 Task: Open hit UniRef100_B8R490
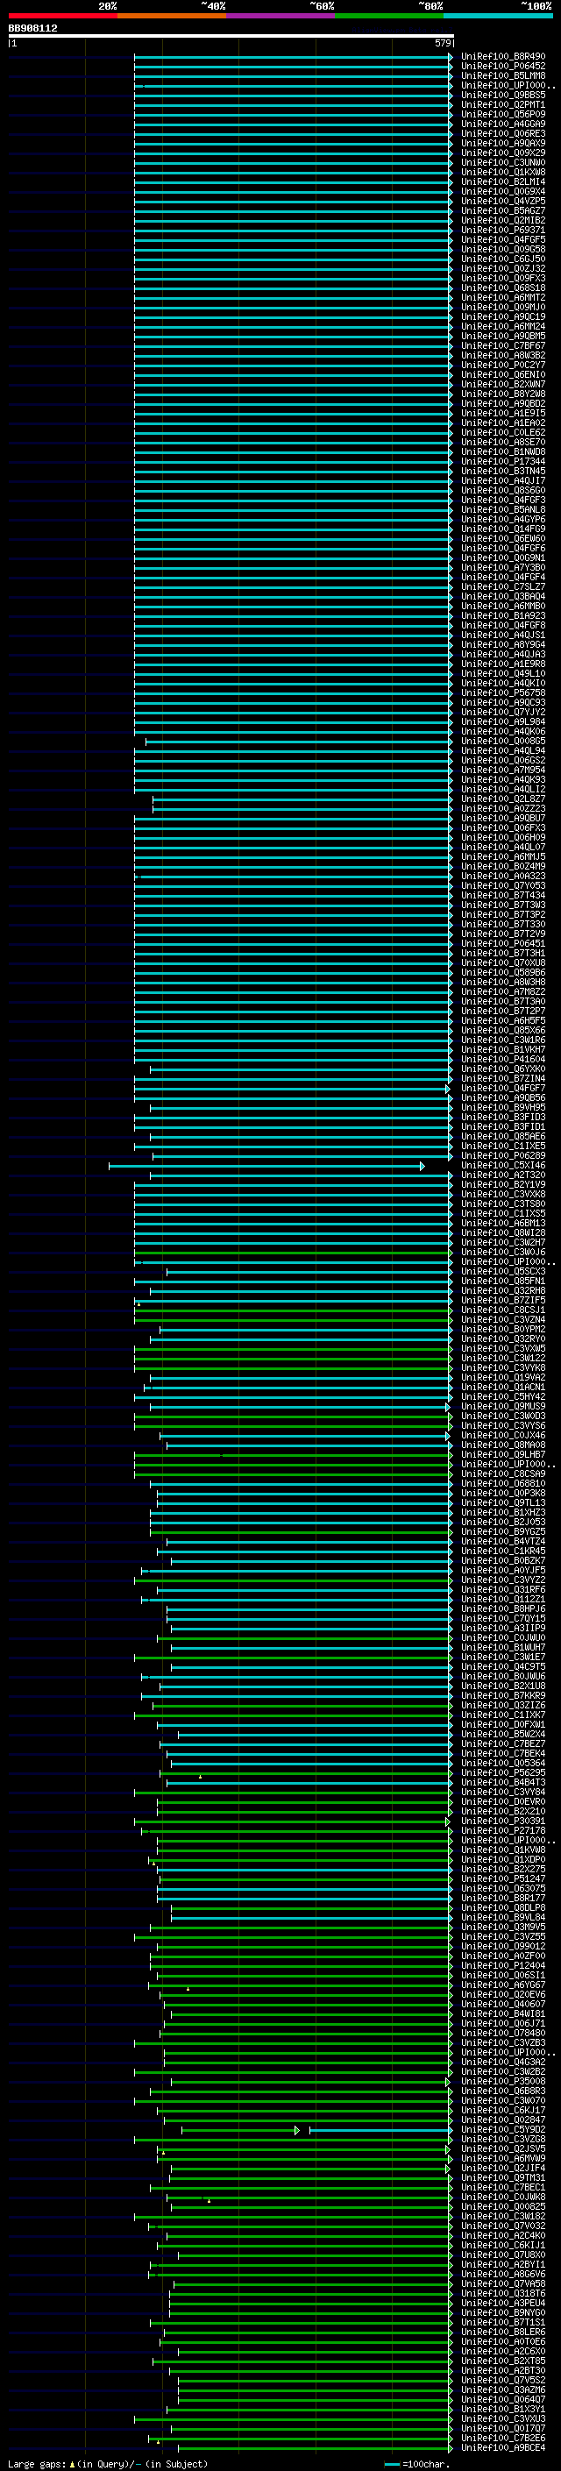pos(503,57)
